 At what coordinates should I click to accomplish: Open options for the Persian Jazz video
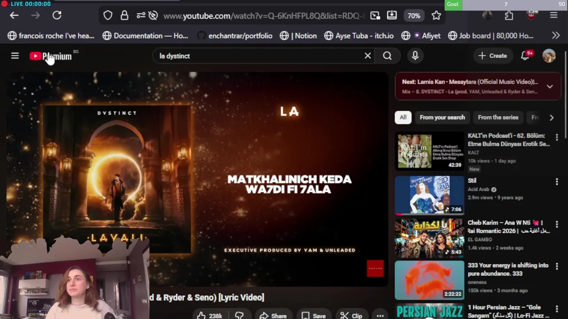(557, 309)
